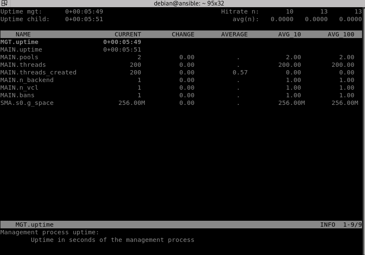Click the Hitrate n label
365x255 pixels.
click(240, 11)
